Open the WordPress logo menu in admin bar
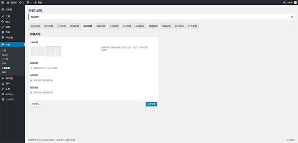 (x=2, y=2)
